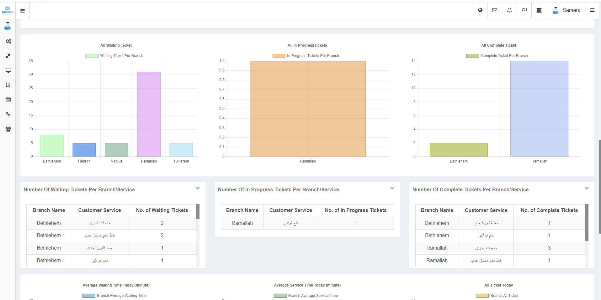Click the complete tickets table scrollbar
The image size is (601, 300).
tap(587, 222)
